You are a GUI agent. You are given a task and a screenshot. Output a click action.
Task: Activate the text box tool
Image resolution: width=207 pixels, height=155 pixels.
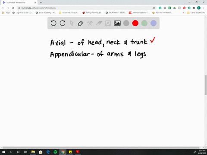tap(108, 23)
